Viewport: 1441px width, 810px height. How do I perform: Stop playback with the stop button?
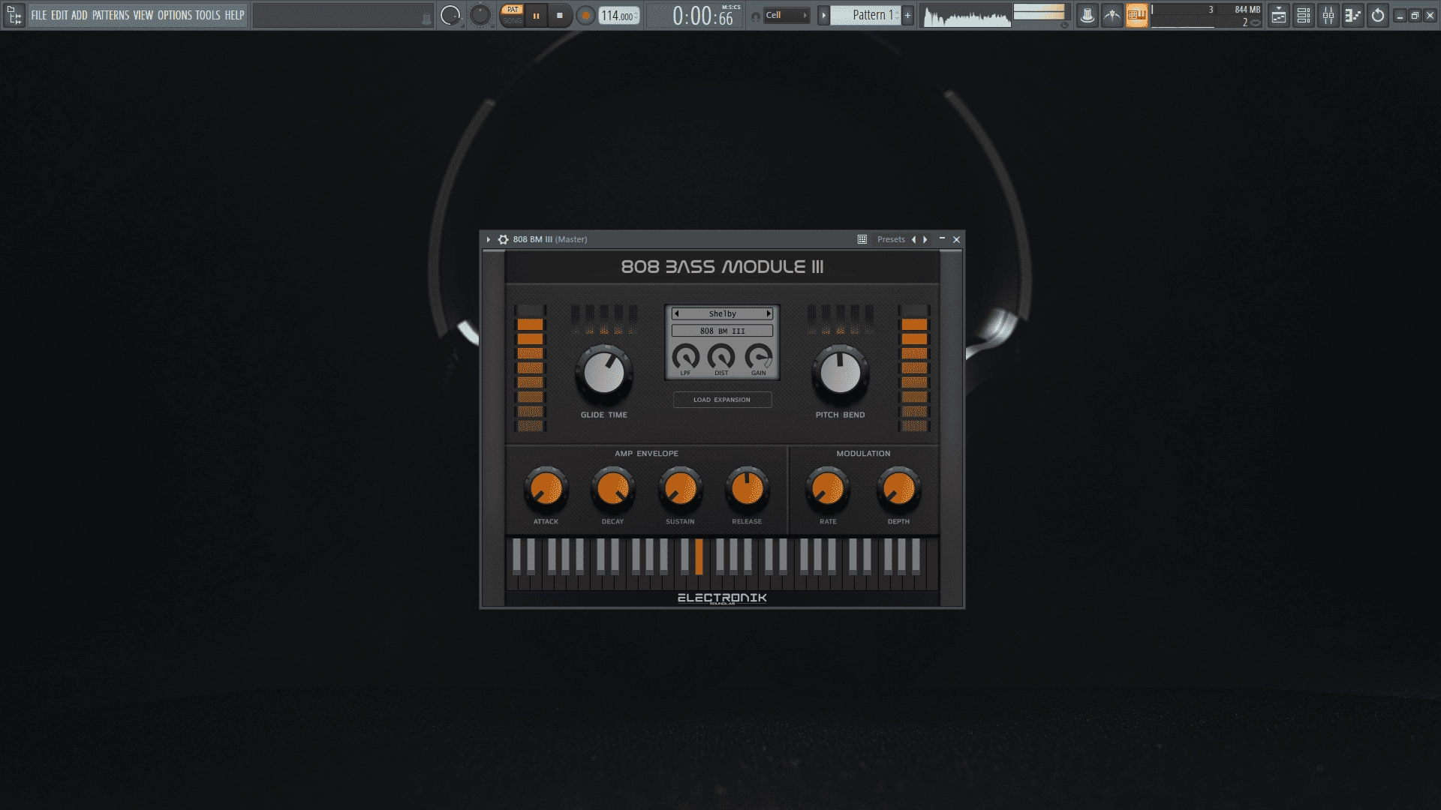tap(559, 15)
